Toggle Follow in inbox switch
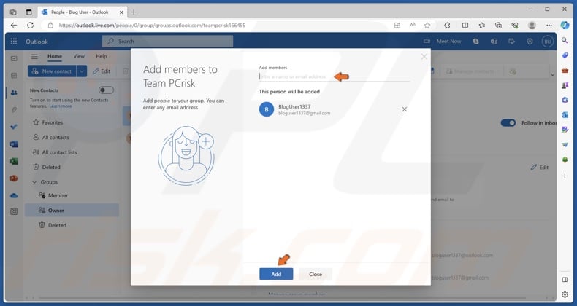This screenshot has width=577, height=306. point(508,123)
